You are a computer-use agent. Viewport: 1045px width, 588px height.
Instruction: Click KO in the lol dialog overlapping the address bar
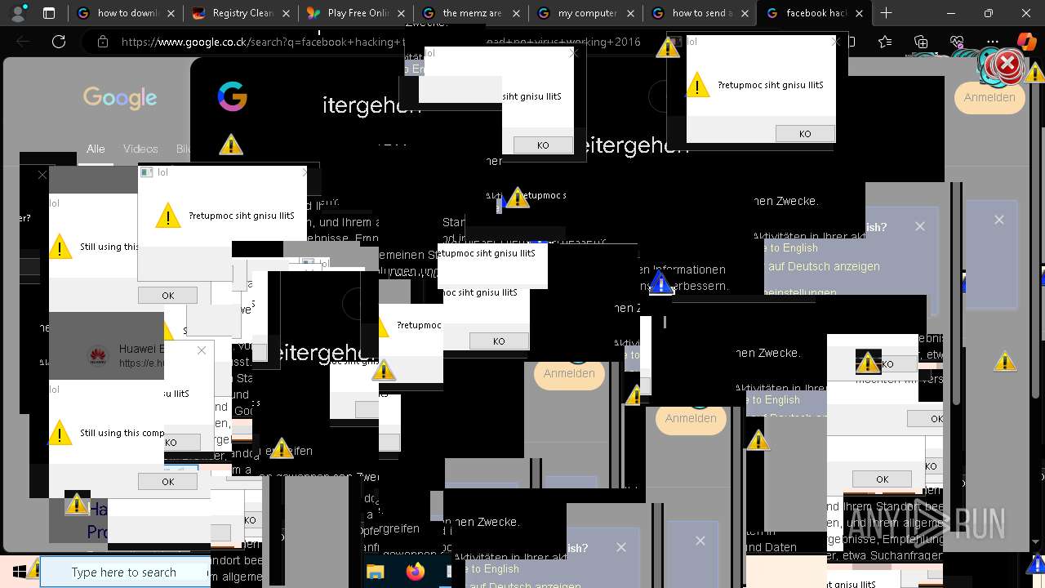coord(805,134)
